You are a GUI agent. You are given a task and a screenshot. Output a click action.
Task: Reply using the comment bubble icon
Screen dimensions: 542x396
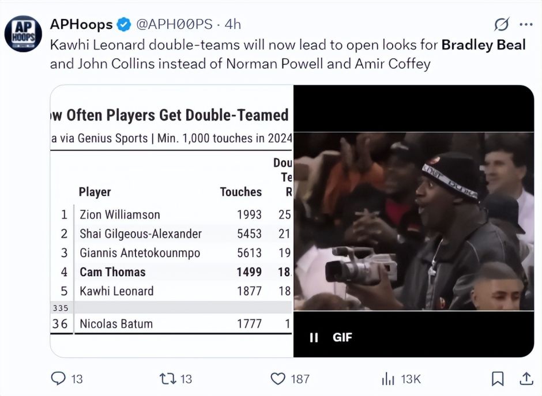(58, 378)
